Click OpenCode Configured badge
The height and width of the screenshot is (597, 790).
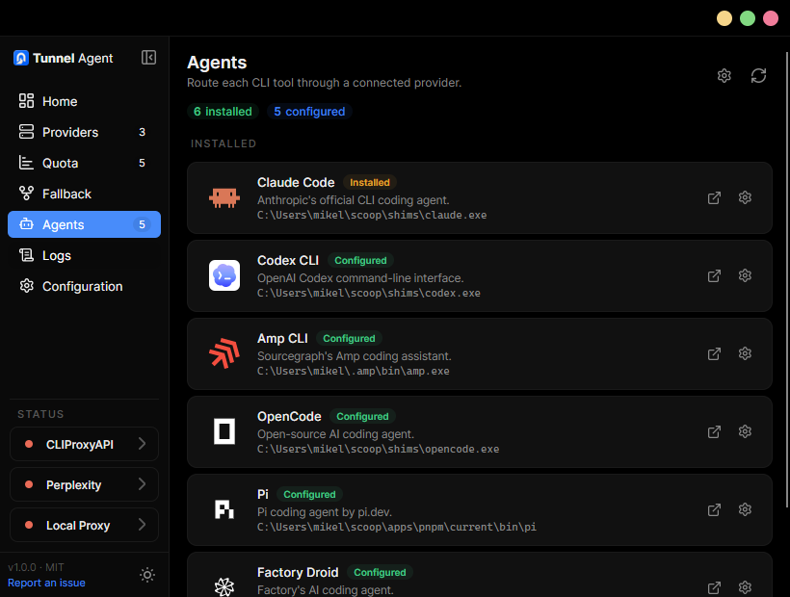363,416
